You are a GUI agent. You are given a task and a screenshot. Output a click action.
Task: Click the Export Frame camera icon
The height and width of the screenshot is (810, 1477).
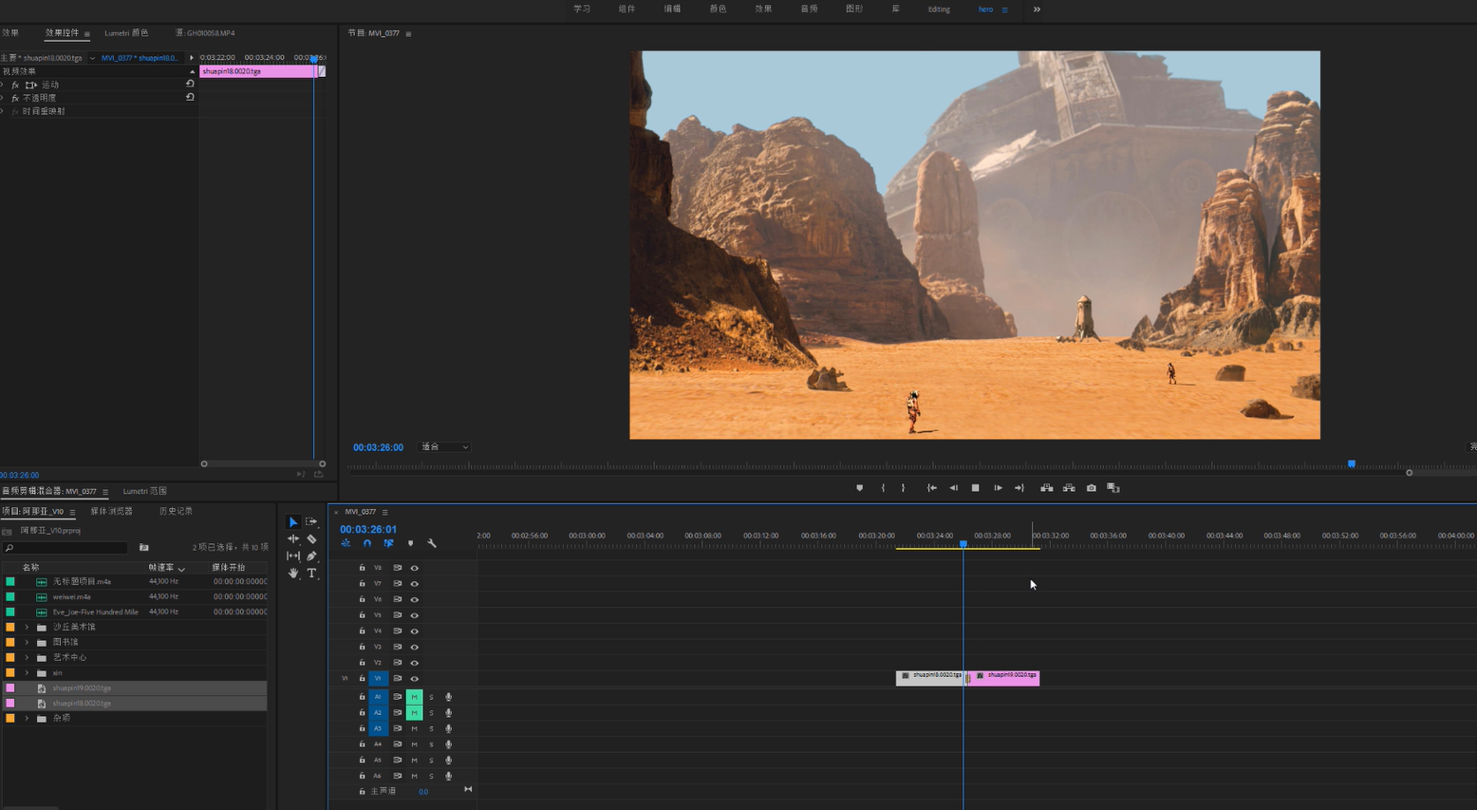coord(1092,488)
